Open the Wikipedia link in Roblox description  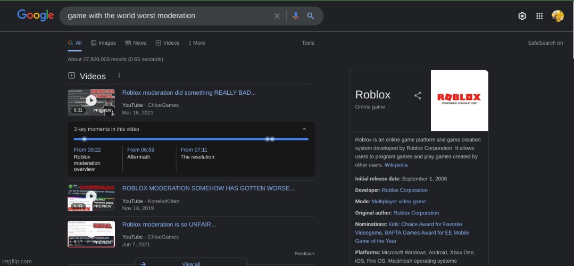(x=396, y=165)
